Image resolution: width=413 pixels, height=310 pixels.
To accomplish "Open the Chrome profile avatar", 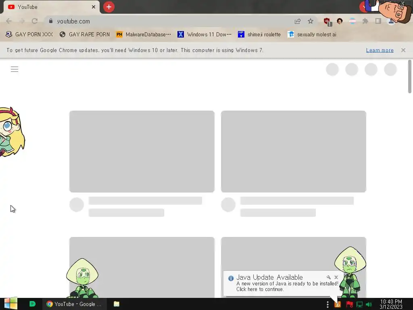I will (x=391, y=22).
